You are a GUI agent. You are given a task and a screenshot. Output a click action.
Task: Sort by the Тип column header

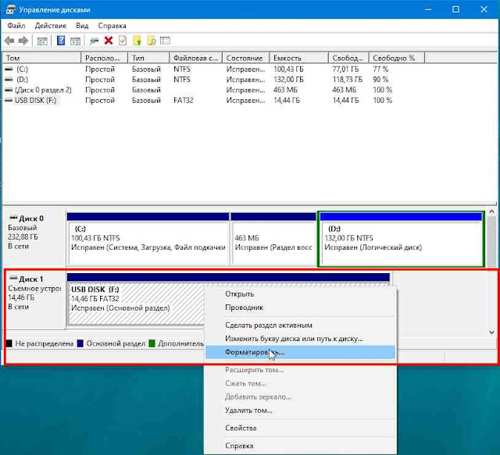[x=148, y=58]
